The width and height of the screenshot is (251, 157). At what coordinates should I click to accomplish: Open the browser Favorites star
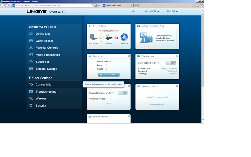pos(197,6)
